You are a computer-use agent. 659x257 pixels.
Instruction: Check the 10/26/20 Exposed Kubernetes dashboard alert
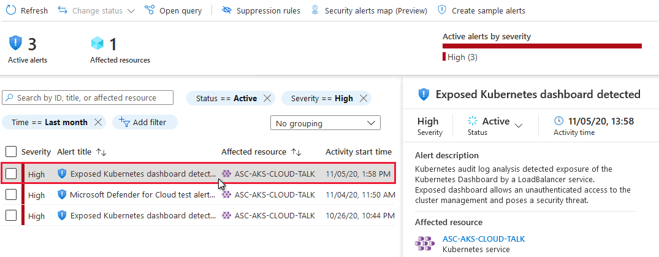[12, 215]
